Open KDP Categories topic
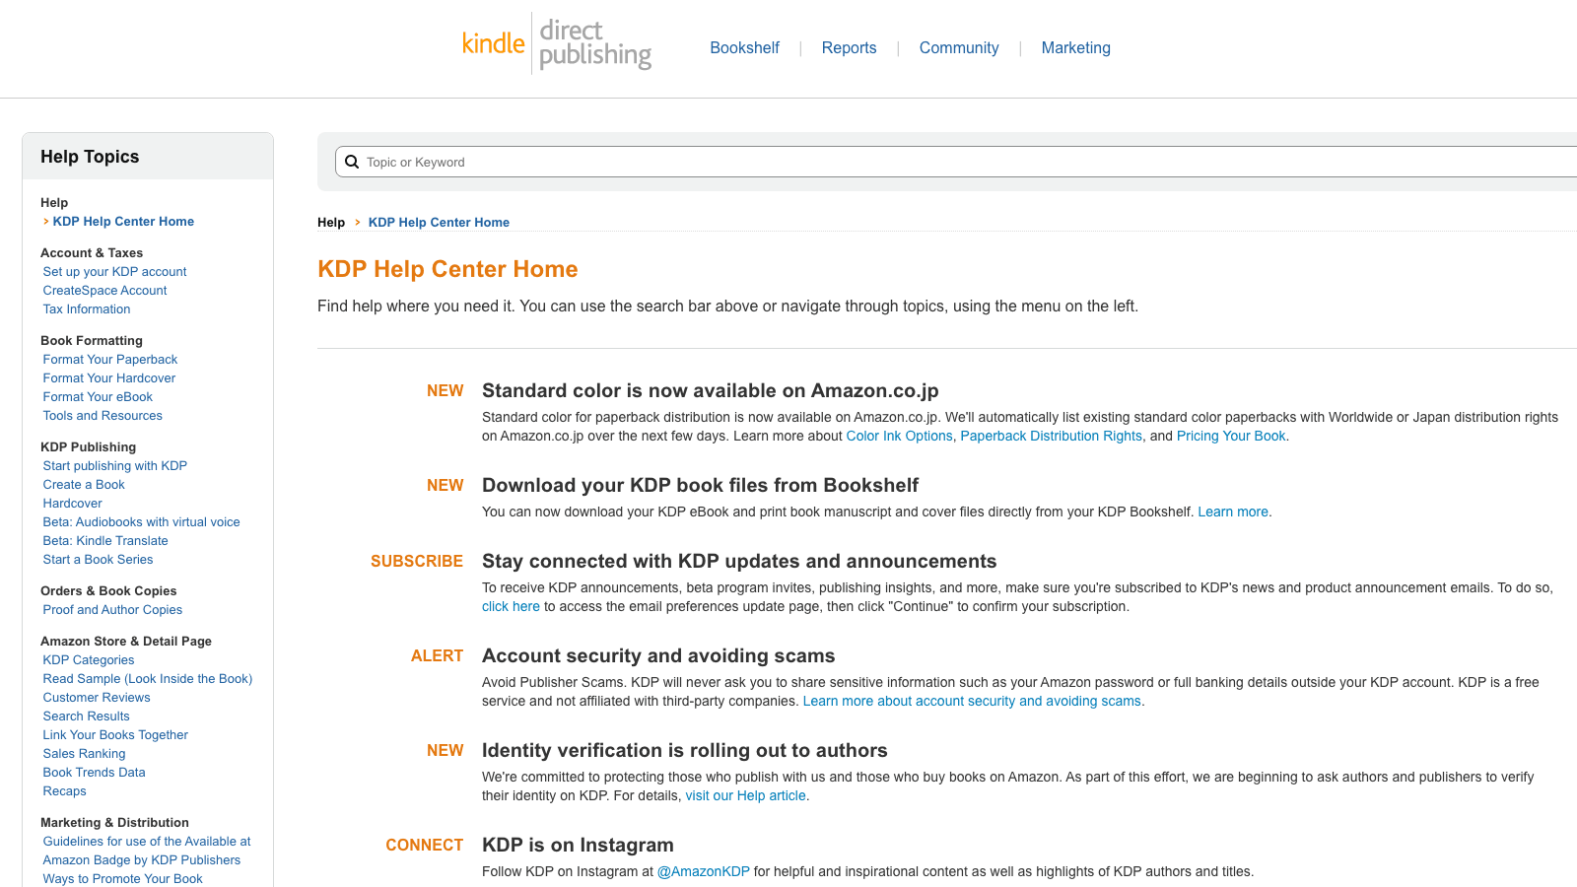 click(x=89, y=659)
